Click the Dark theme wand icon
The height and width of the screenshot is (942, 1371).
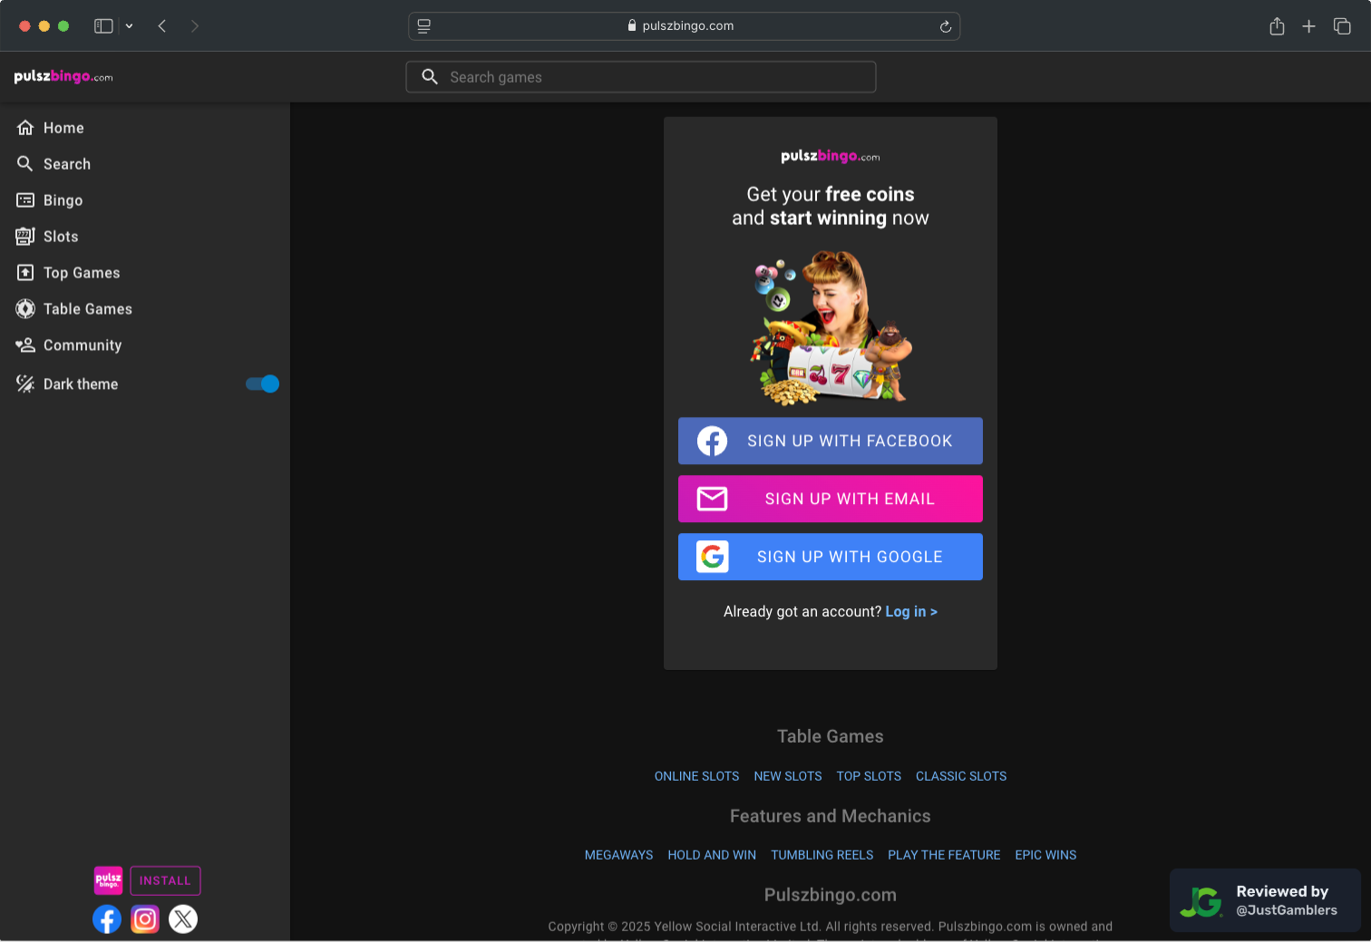[x=25, y=384]
